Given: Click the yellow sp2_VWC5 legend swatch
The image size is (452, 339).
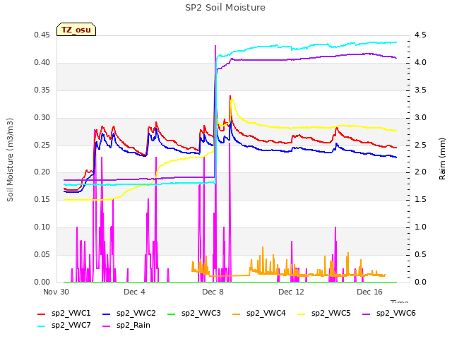Looking at the screenshot, I should 302,314.
